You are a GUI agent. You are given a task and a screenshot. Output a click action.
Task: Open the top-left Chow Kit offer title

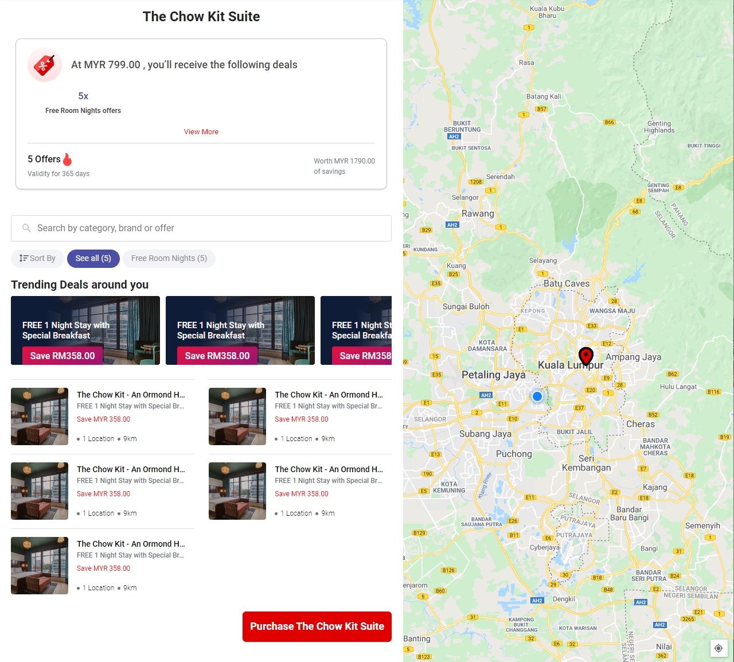[x=131, y=395]
